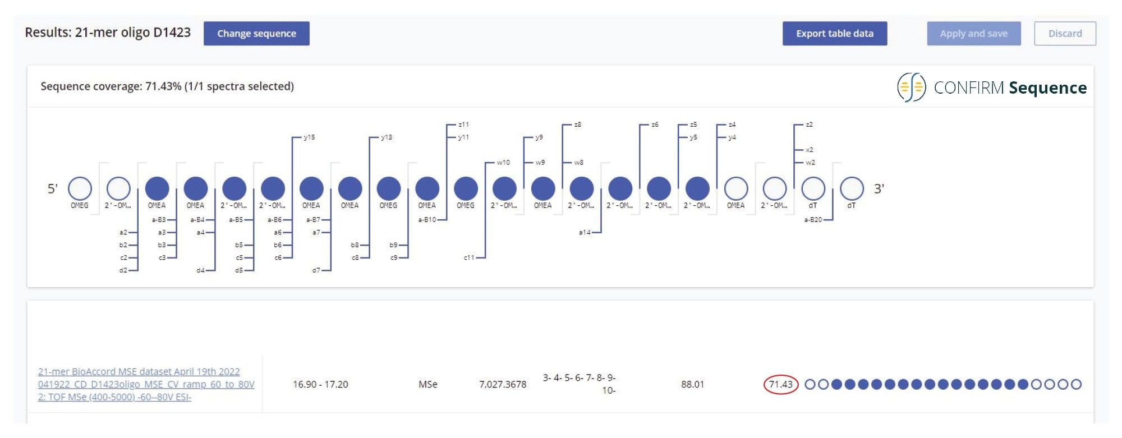Click Apply and save

(x=973, y=34)
